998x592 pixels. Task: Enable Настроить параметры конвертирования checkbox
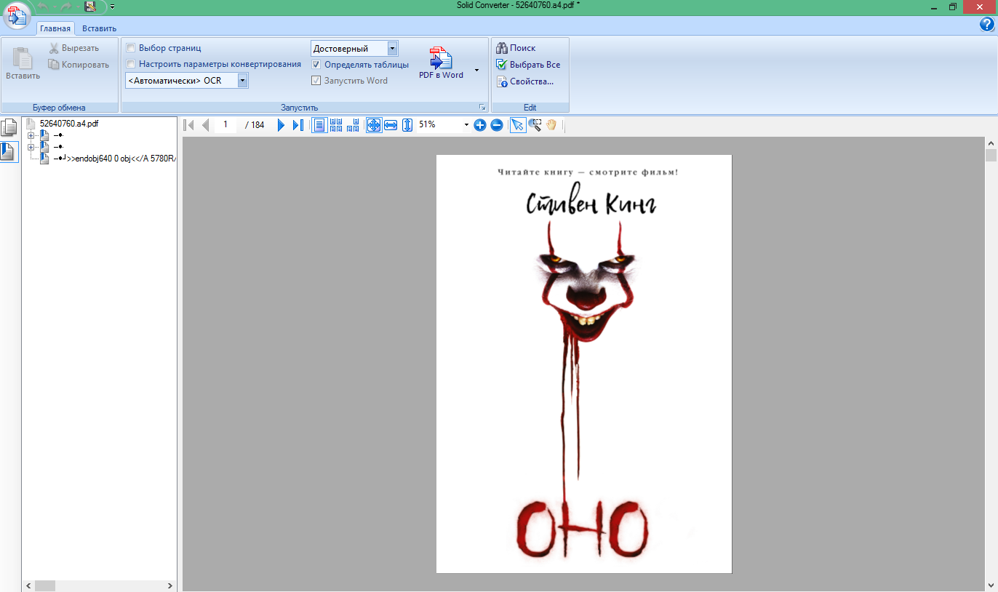[x=131, y=64]
